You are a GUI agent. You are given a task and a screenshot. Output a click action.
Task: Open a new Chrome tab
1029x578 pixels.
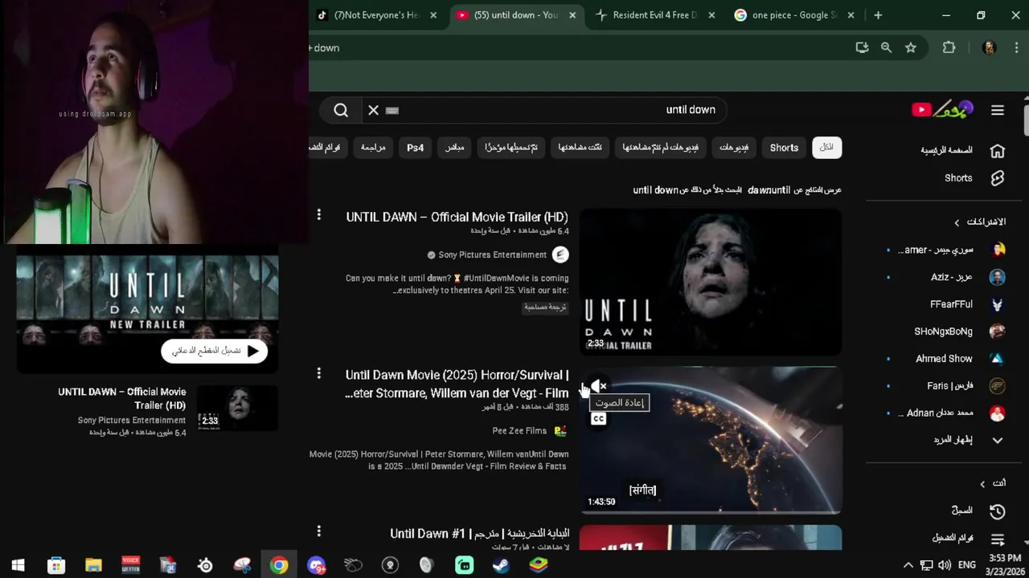click(878, 15)
